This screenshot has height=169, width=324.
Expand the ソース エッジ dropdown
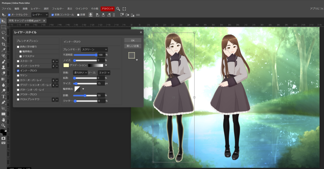104,73
